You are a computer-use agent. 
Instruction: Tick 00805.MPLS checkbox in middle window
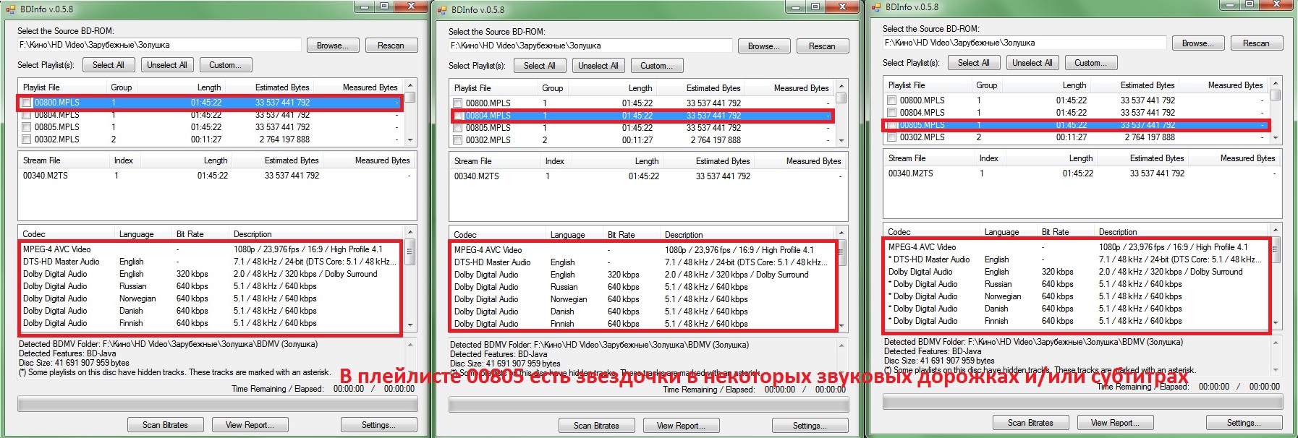click(x=458, y=128)
